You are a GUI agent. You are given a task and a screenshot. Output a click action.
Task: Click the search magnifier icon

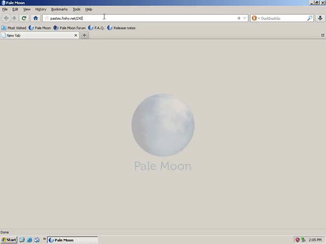pos(309,18)
